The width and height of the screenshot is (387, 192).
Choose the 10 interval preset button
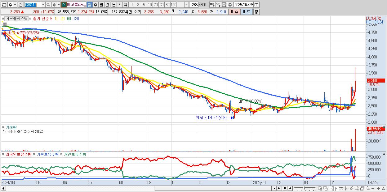(150, 5)
